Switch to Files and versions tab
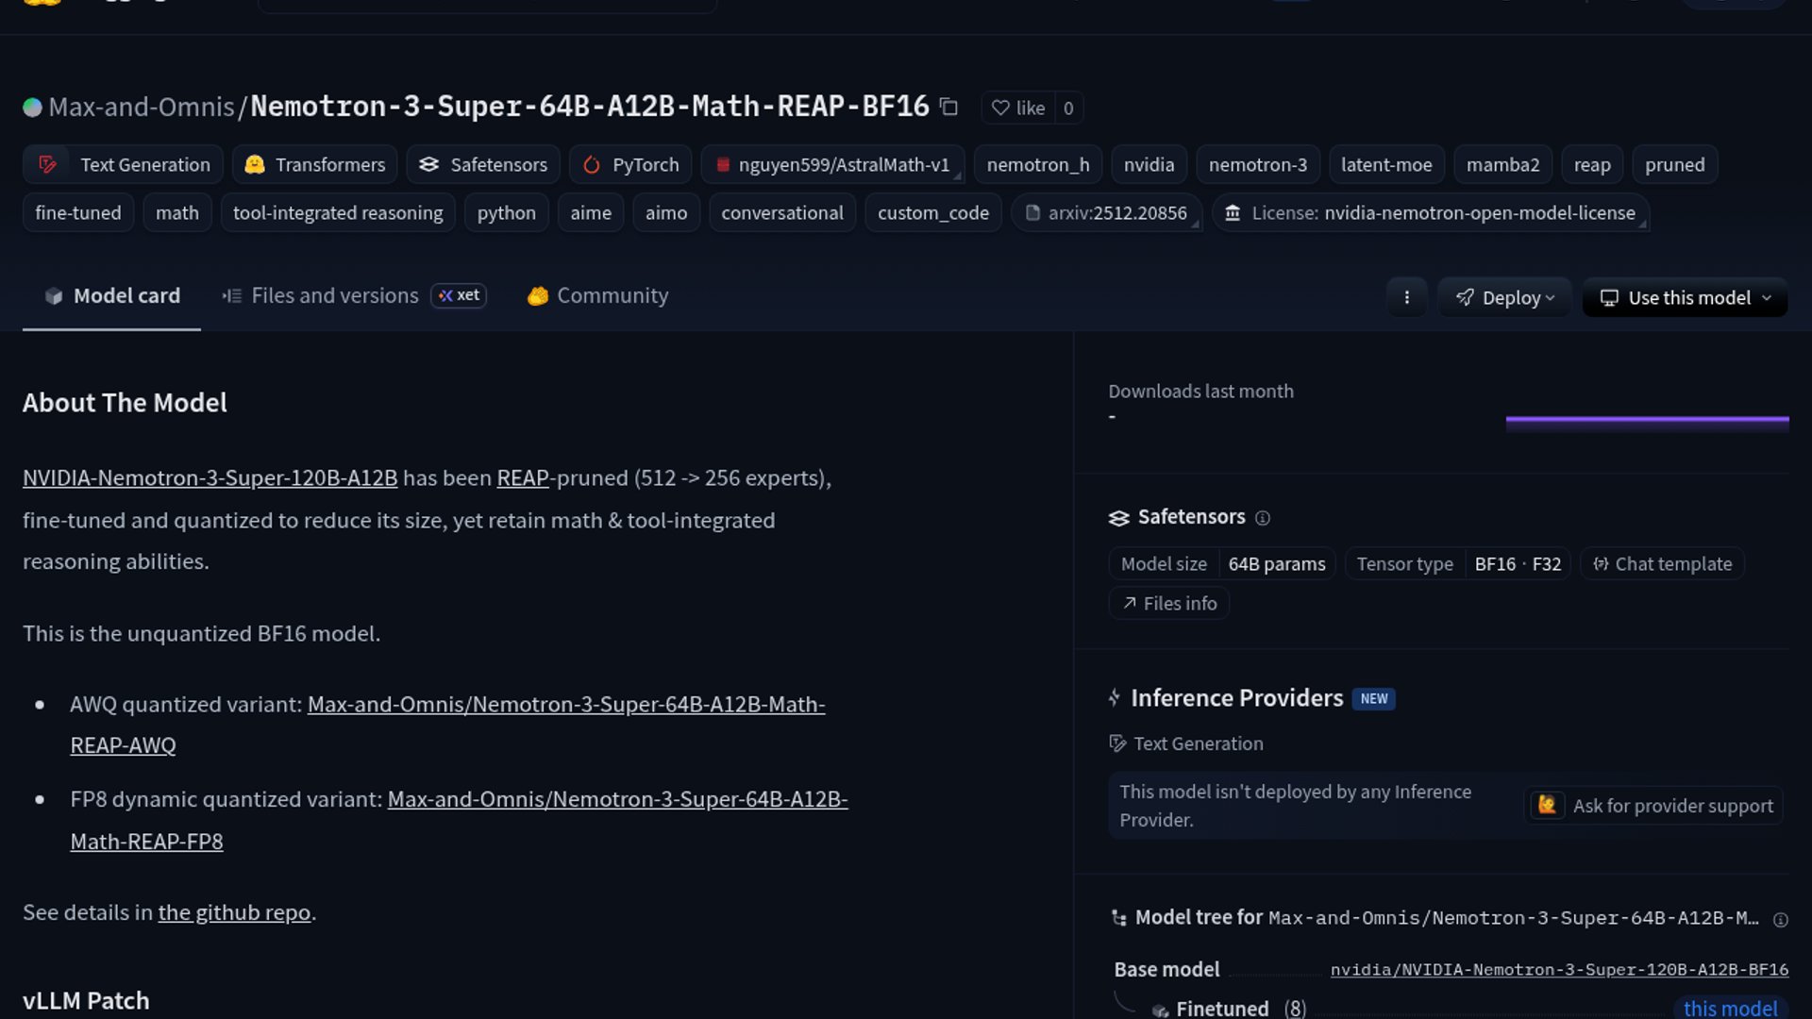The image size is (1812, 1019). (x=334, y=295)
